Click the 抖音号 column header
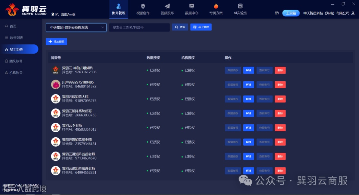 tap(56, 58)
